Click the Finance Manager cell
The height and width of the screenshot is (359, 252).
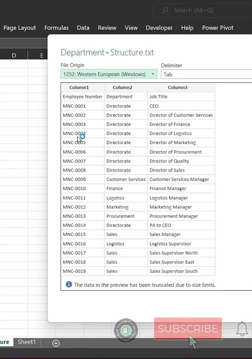coord(181,188)
